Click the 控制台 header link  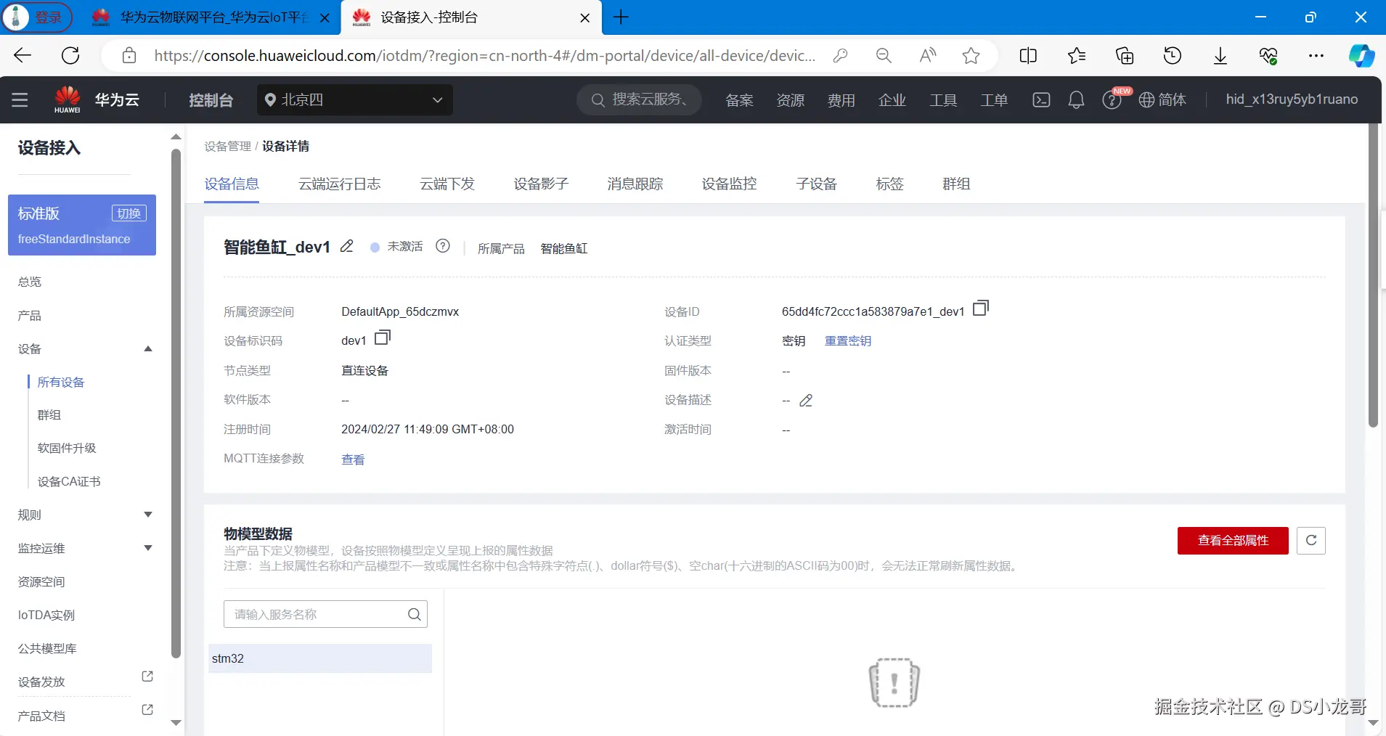pyautogui.click(x=211, y=100)
